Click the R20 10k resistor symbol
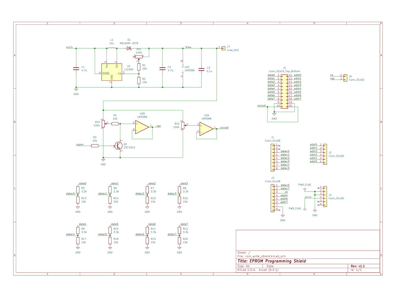This screenshot has height=297, width=396. (180, 241)
